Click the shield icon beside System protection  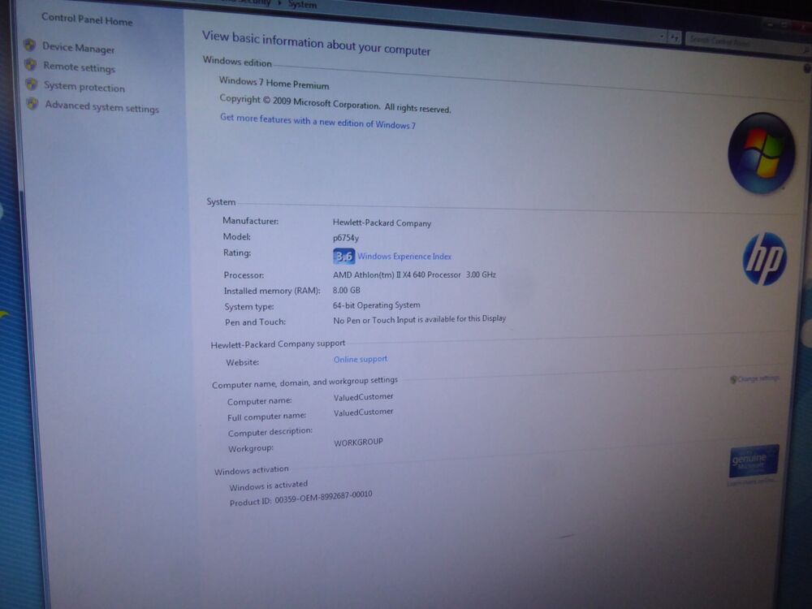coord(32,84)
